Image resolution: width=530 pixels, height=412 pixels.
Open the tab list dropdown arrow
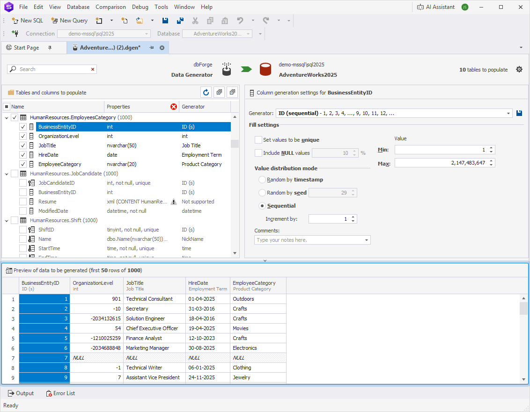(521, 48)
